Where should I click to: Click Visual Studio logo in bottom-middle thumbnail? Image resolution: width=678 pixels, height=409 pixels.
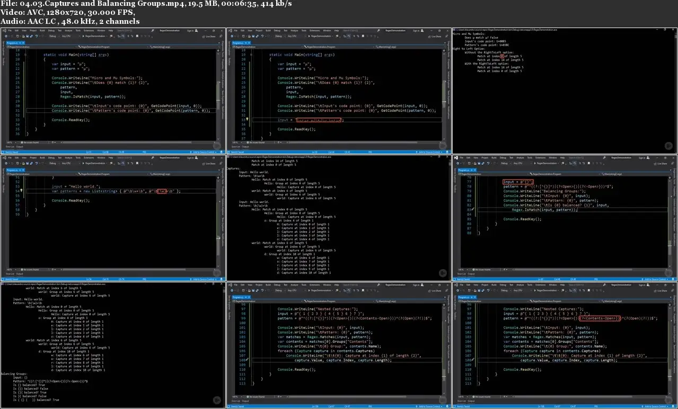pos(230,284)
